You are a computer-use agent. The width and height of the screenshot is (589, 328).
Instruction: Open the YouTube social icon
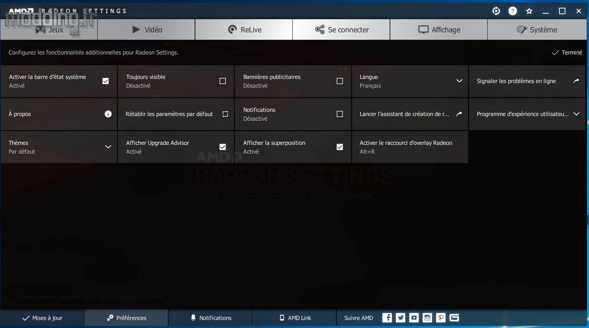414,317
